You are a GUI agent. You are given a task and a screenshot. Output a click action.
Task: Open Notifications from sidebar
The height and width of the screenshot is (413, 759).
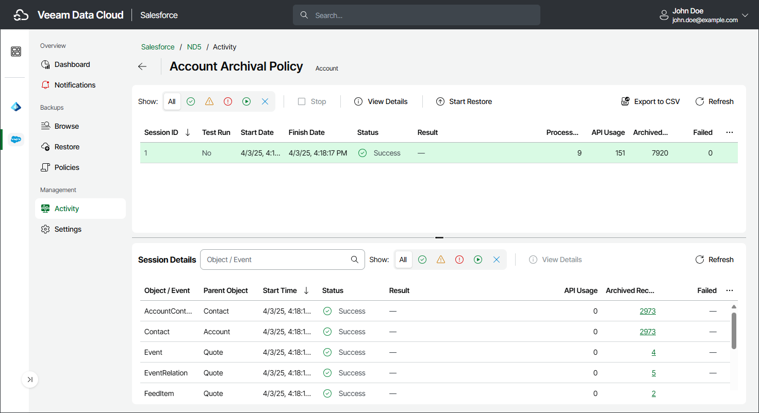(x=80, y=85)
